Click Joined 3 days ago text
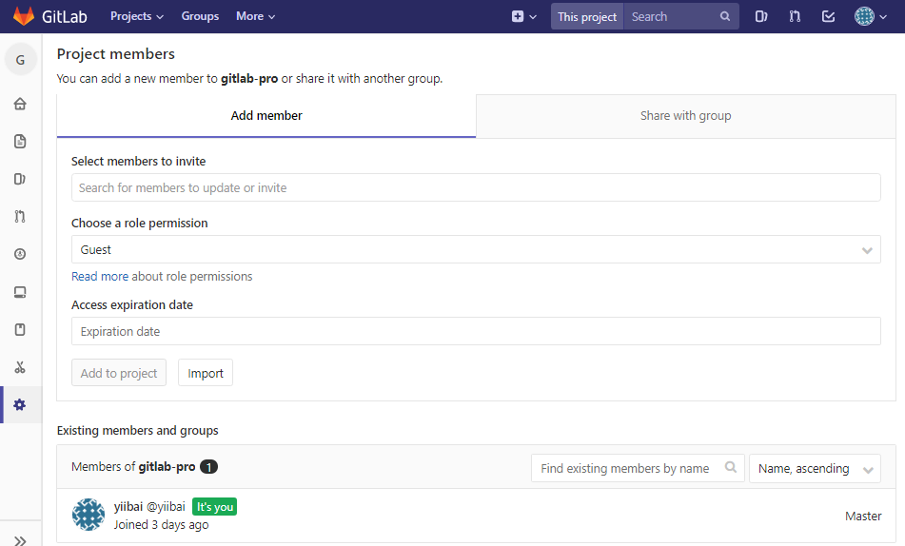 [x=161, y=525]
